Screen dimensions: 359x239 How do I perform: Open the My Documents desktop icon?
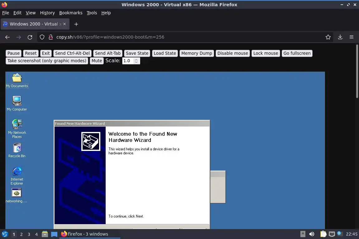[x=17, y=81]
